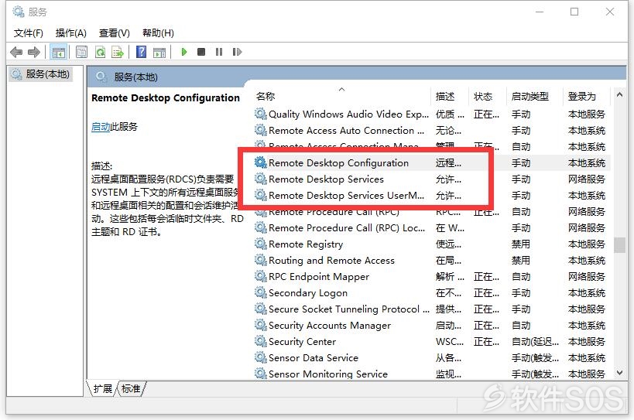Viewport: 634px width, 420px height.
Task: Select the Sensor Monitoring Service row
Action: [x=431, y=374]
